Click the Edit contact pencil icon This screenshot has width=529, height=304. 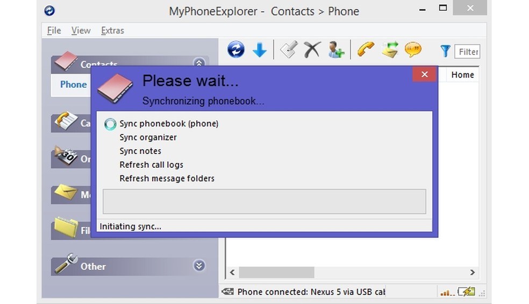289,50
